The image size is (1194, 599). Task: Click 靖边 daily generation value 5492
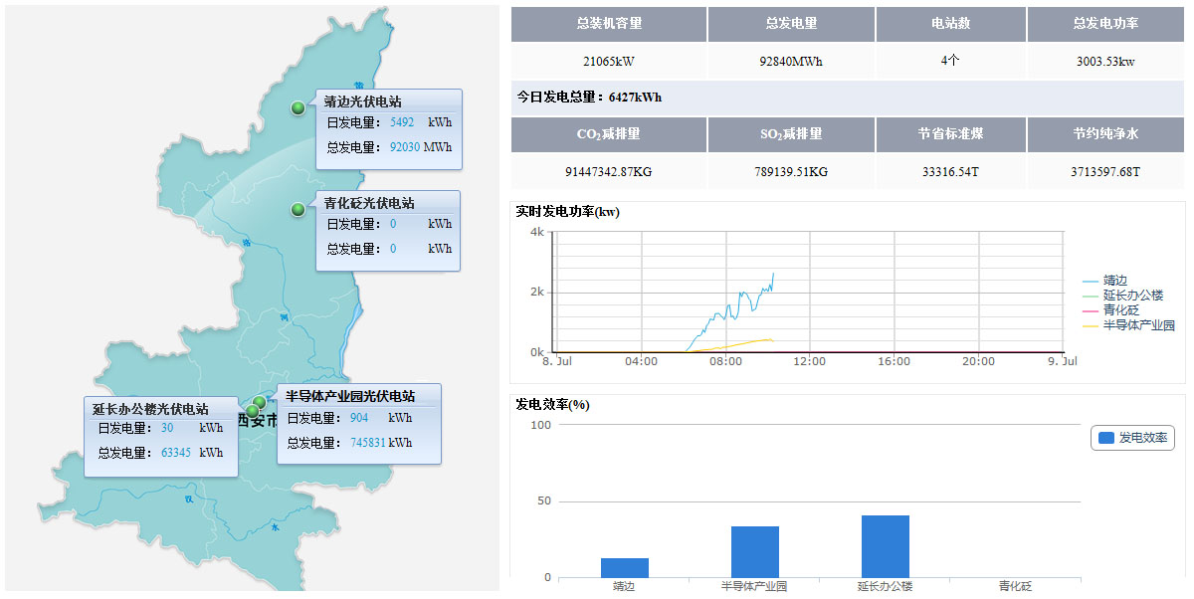coord(402,122)
